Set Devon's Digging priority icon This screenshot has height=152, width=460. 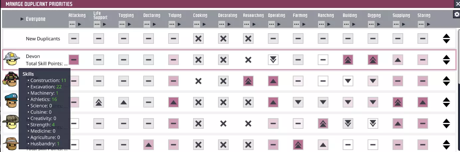click(x=373, y=60)
